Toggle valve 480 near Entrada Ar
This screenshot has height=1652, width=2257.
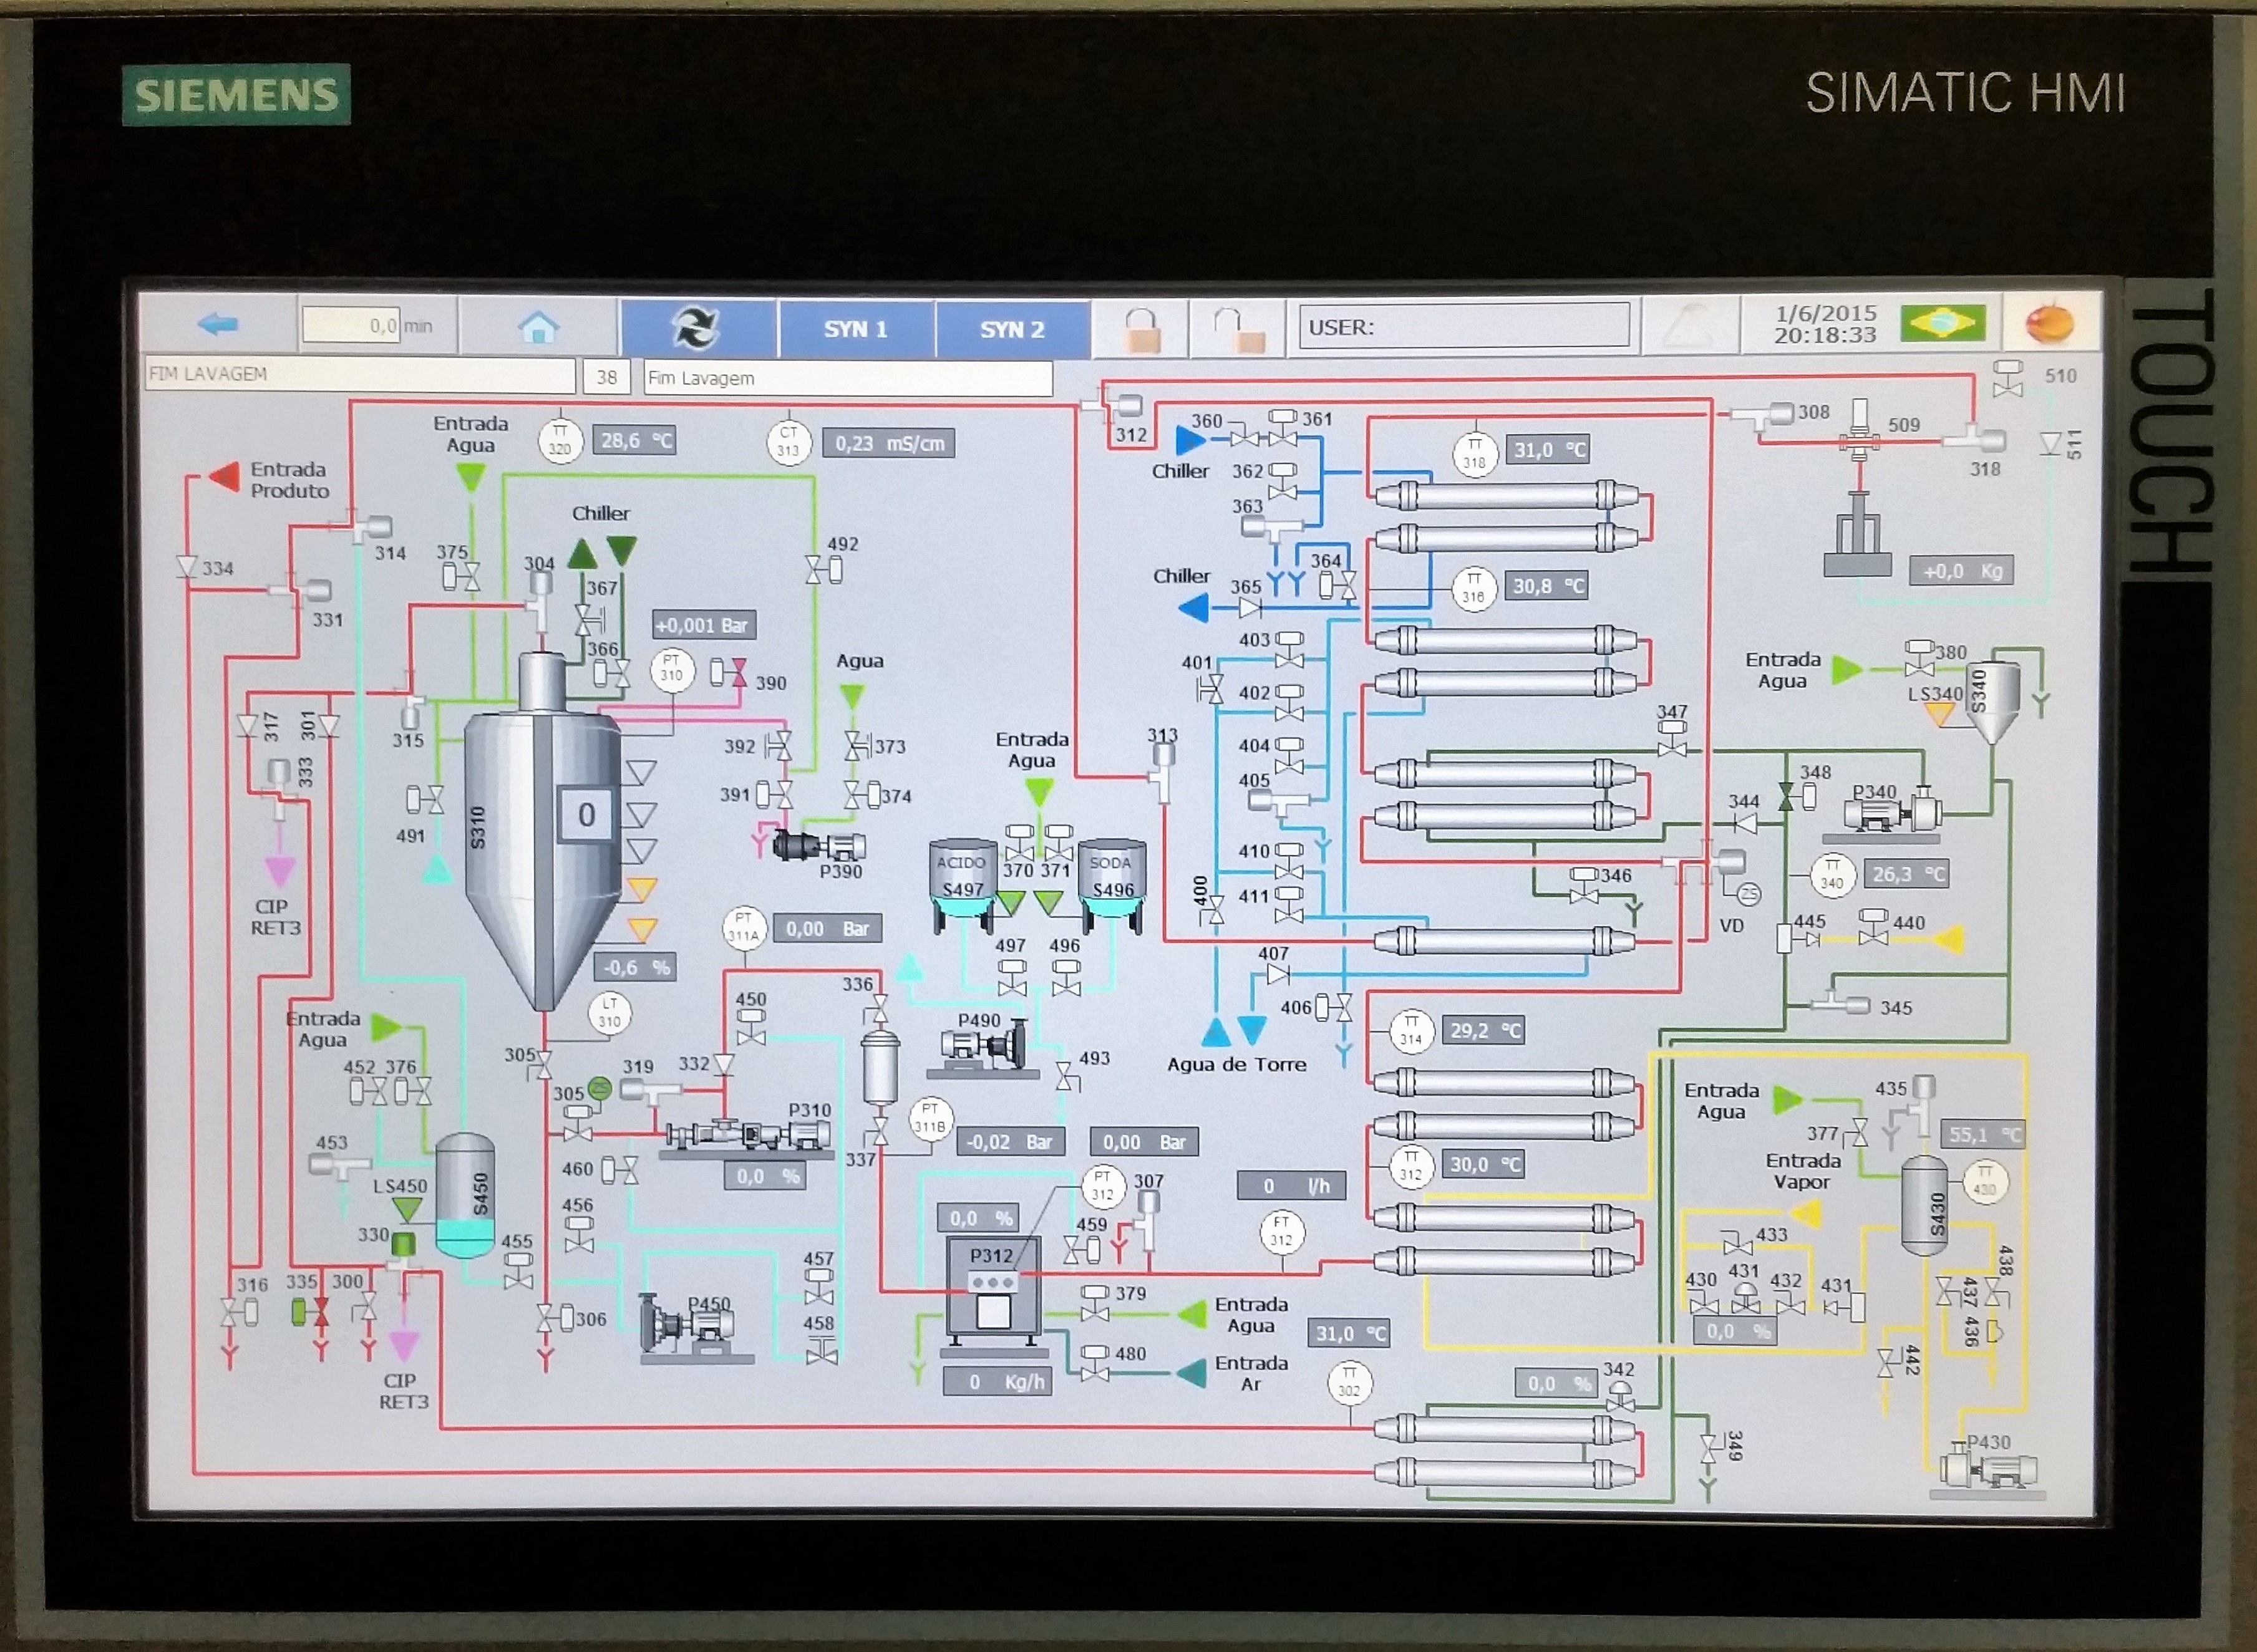click(1095, 1363)
